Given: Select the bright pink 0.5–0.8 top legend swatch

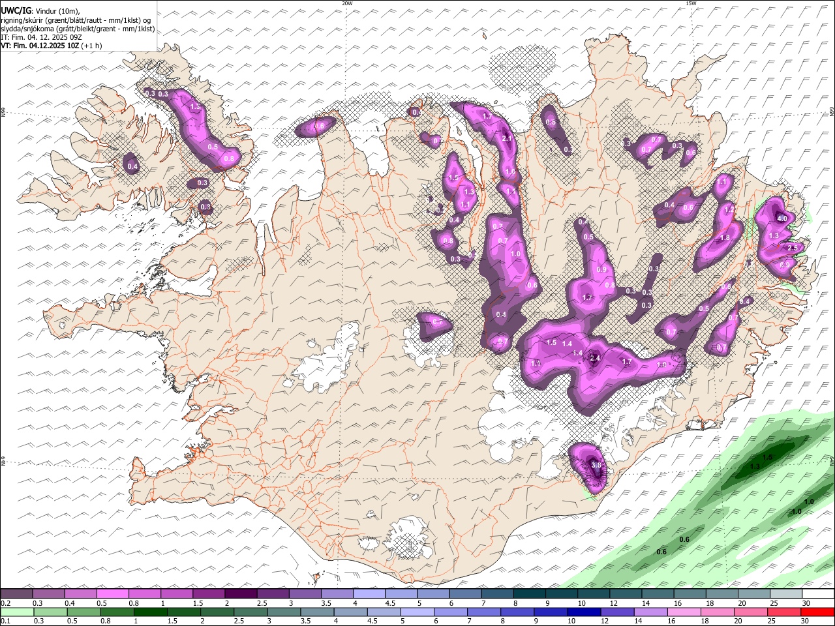Looking at the screenshot, I should coord(112,594).
